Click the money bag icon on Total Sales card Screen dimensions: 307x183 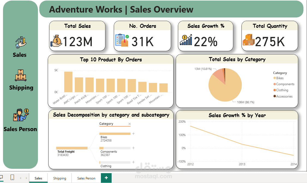point(56,41)
